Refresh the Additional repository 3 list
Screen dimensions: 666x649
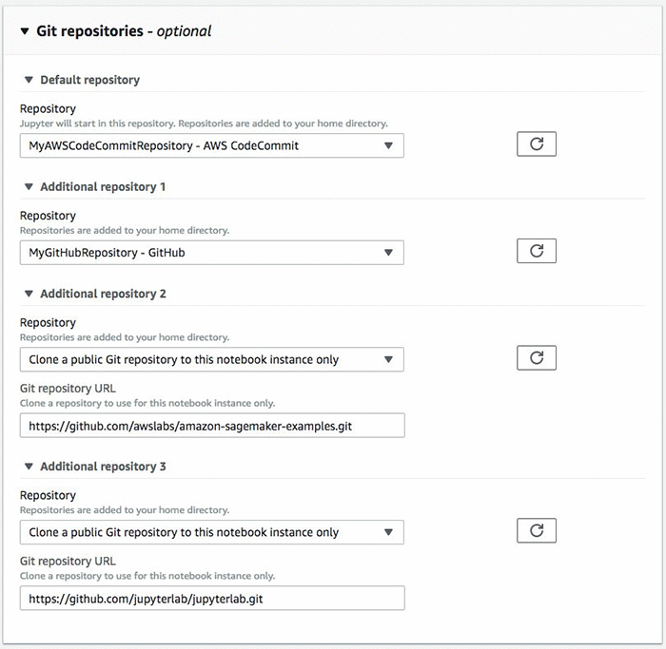coord(536,531)
